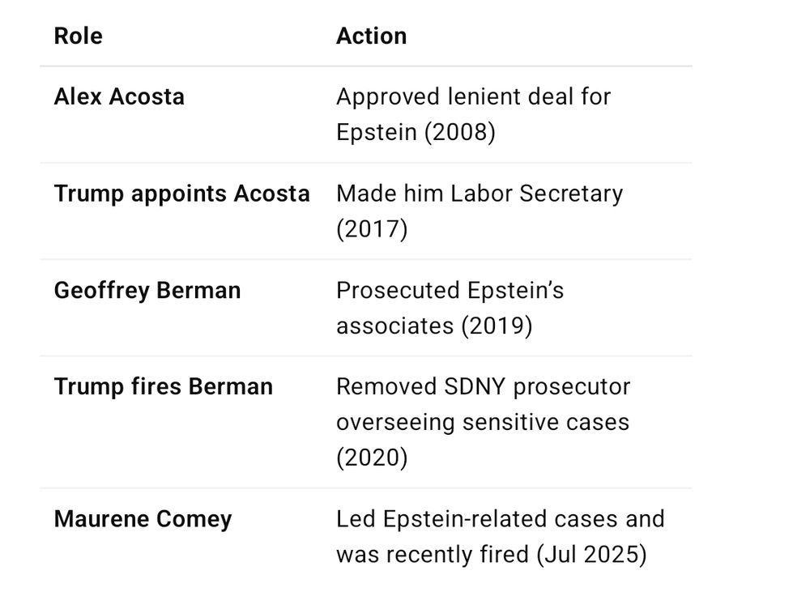Image resolution: width=810 pixels, height=609 pixels.
Task: Select the Geoffrey Berman name cell
Action: (x=147, y=290)
